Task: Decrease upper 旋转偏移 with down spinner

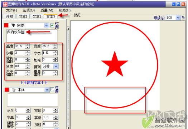Action: tap(28, 61)
